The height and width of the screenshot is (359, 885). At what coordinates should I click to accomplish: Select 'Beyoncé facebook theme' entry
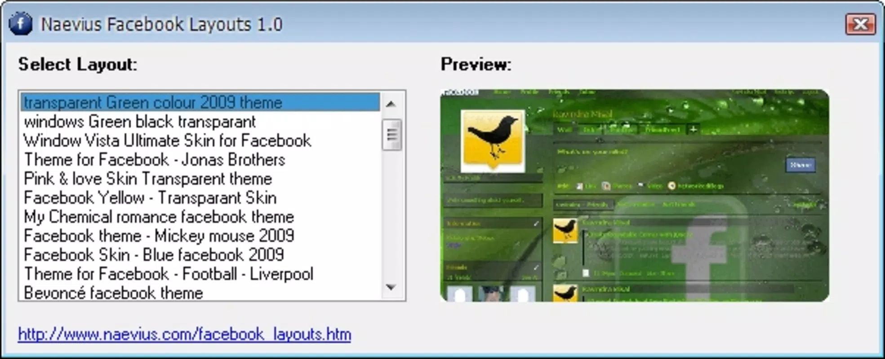tap(200, 293)
